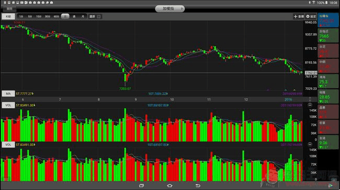Screen dimensions: 340x190
Task: Click the 7203.07 low price label
Action: (x=125, y=88)
